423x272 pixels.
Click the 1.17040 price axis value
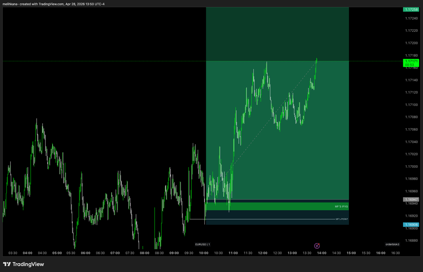pos(412,142)
